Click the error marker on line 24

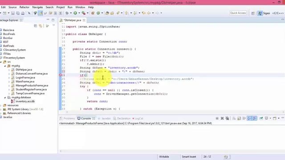61,75
